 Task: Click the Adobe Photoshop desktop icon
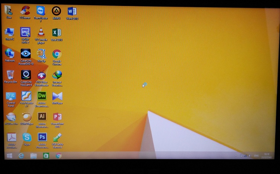[42, 141]
